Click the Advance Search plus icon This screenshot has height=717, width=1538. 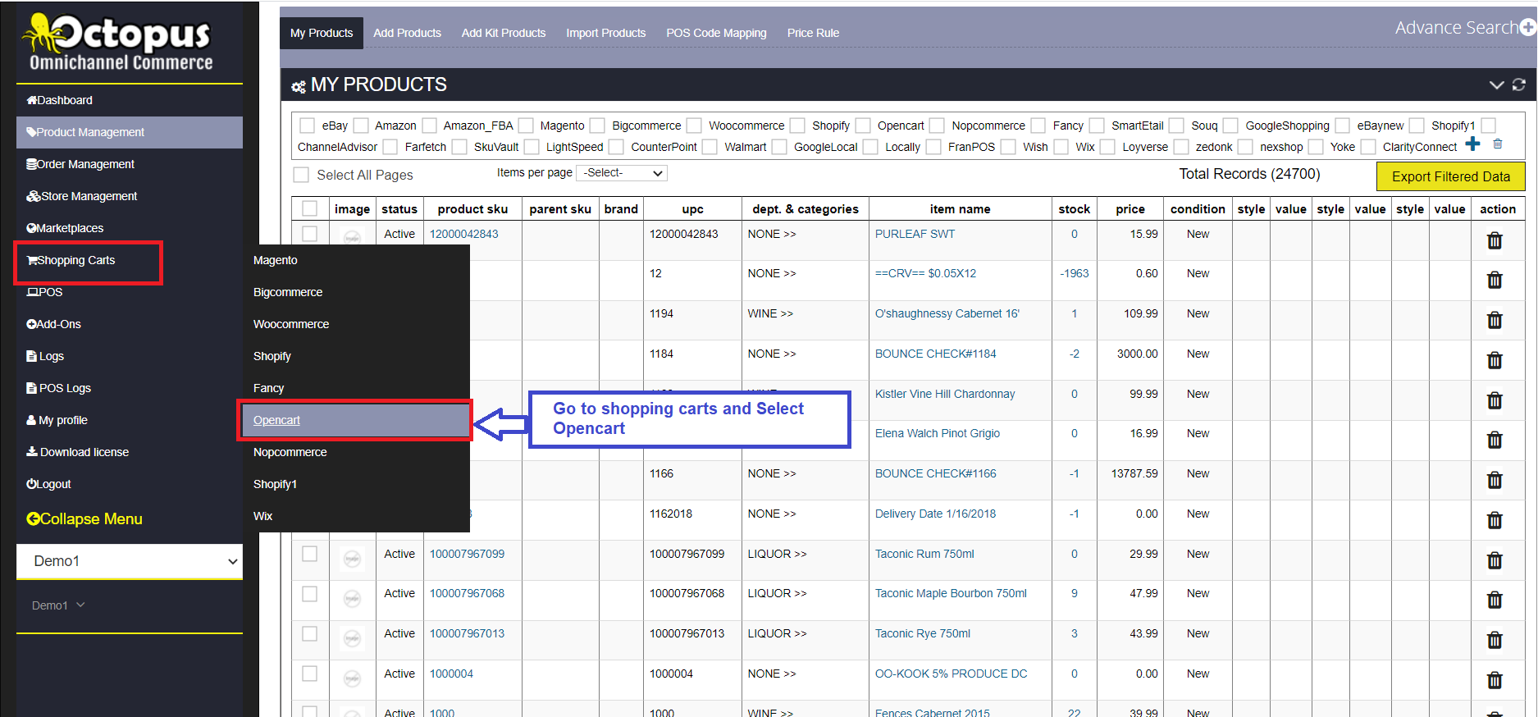(1527, 28)
